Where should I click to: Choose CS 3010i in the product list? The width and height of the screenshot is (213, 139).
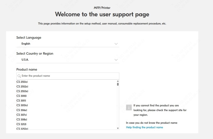point(21,96)
